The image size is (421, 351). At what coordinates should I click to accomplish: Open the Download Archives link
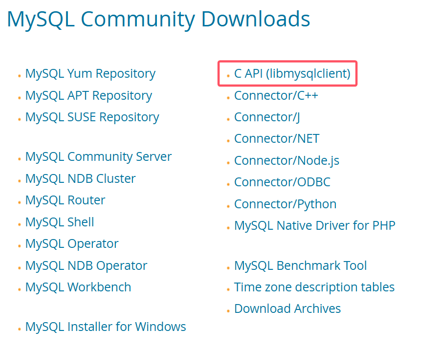tap(288, 308)
